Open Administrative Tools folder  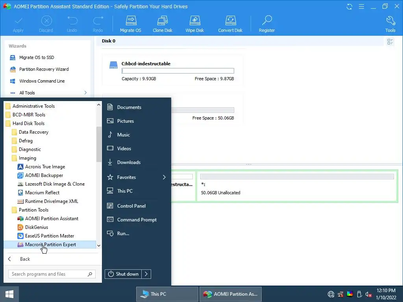click(x=33, y=106)
